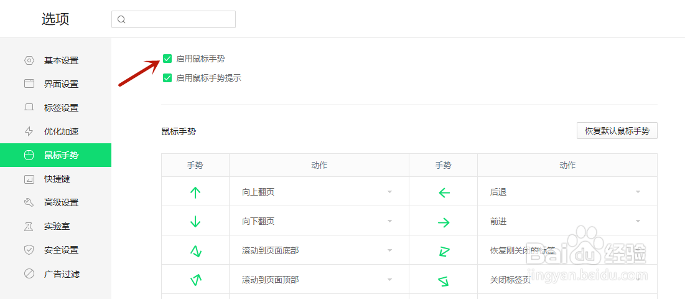Click the 基本设置 gear icon
The height and width of the screenshot is (299, 685).
point(29,60)
